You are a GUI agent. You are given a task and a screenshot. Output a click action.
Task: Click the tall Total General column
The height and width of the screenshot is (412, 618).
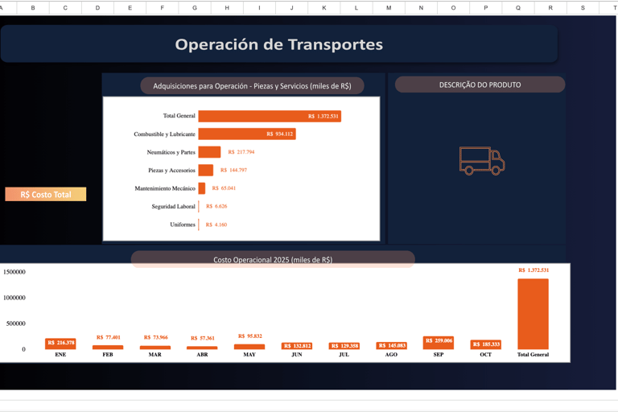pos(533,314)
